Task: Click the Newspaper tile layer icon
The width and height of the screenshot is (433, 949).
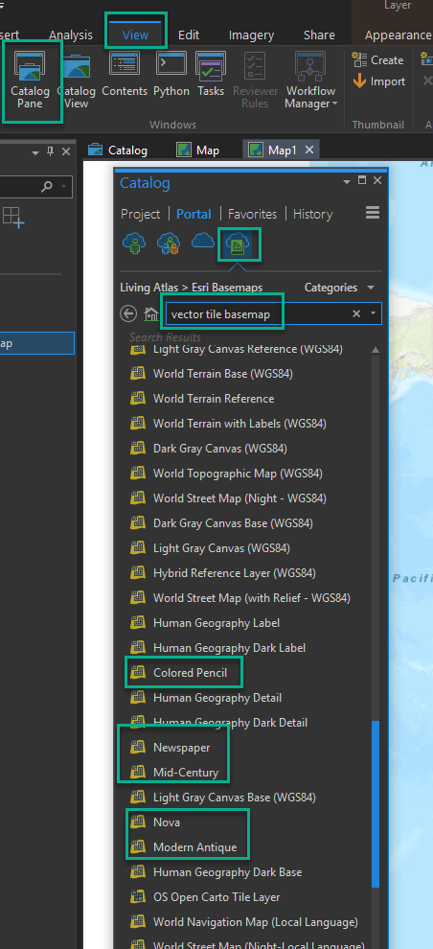Action: tap(139, 747)
